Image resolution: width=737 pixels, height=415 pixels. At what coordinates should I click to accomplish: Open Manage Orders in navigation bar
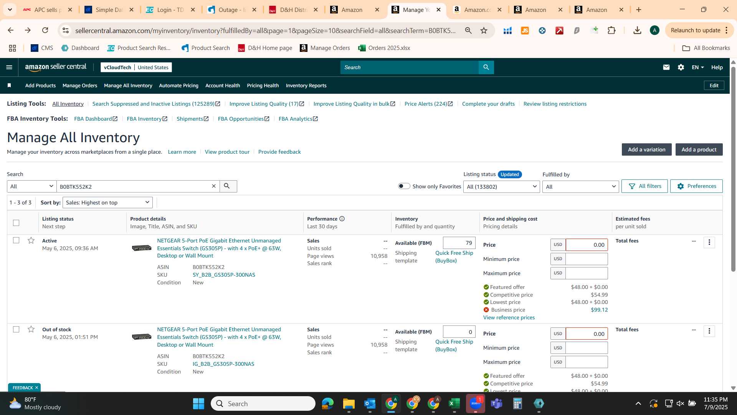pyautogui.click(x=80, y=85)
